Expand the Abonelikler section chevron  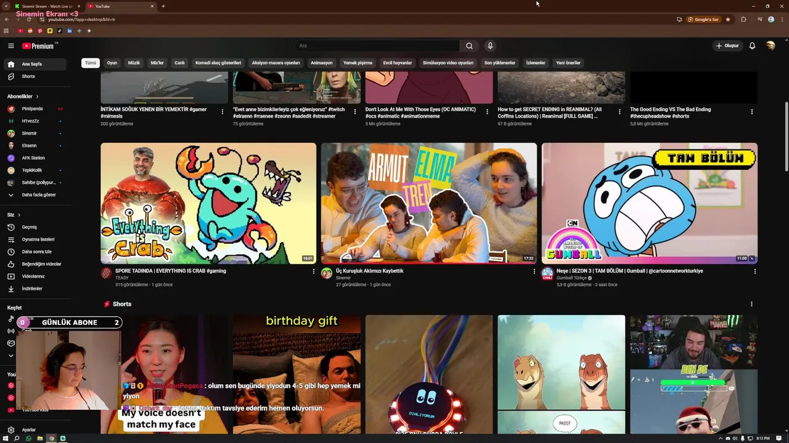37,97
